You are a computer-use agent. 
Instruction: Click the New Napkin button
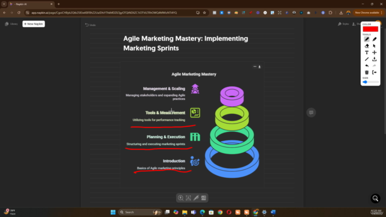(x=34, y=24)
